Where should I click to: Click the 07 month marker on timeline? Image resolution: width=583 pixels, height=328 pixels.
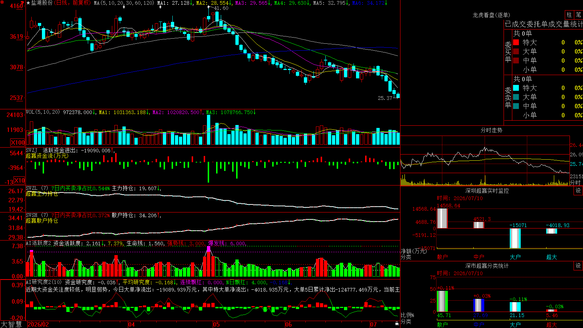[x=373, y=324]
